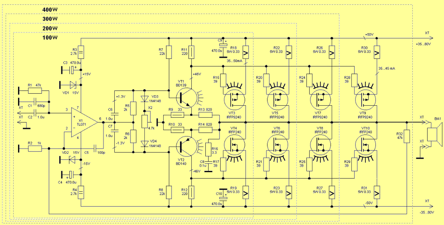
Task: Click the R16 3.3 resistor symbol
Action: (208, 150)
